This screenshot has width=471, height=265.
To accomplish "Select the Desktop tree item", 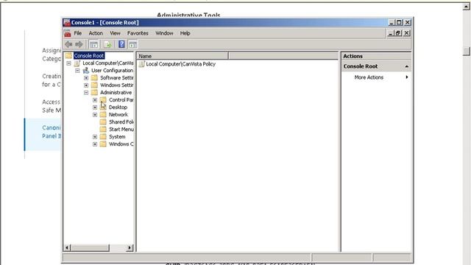I will (x=118, y=107).
